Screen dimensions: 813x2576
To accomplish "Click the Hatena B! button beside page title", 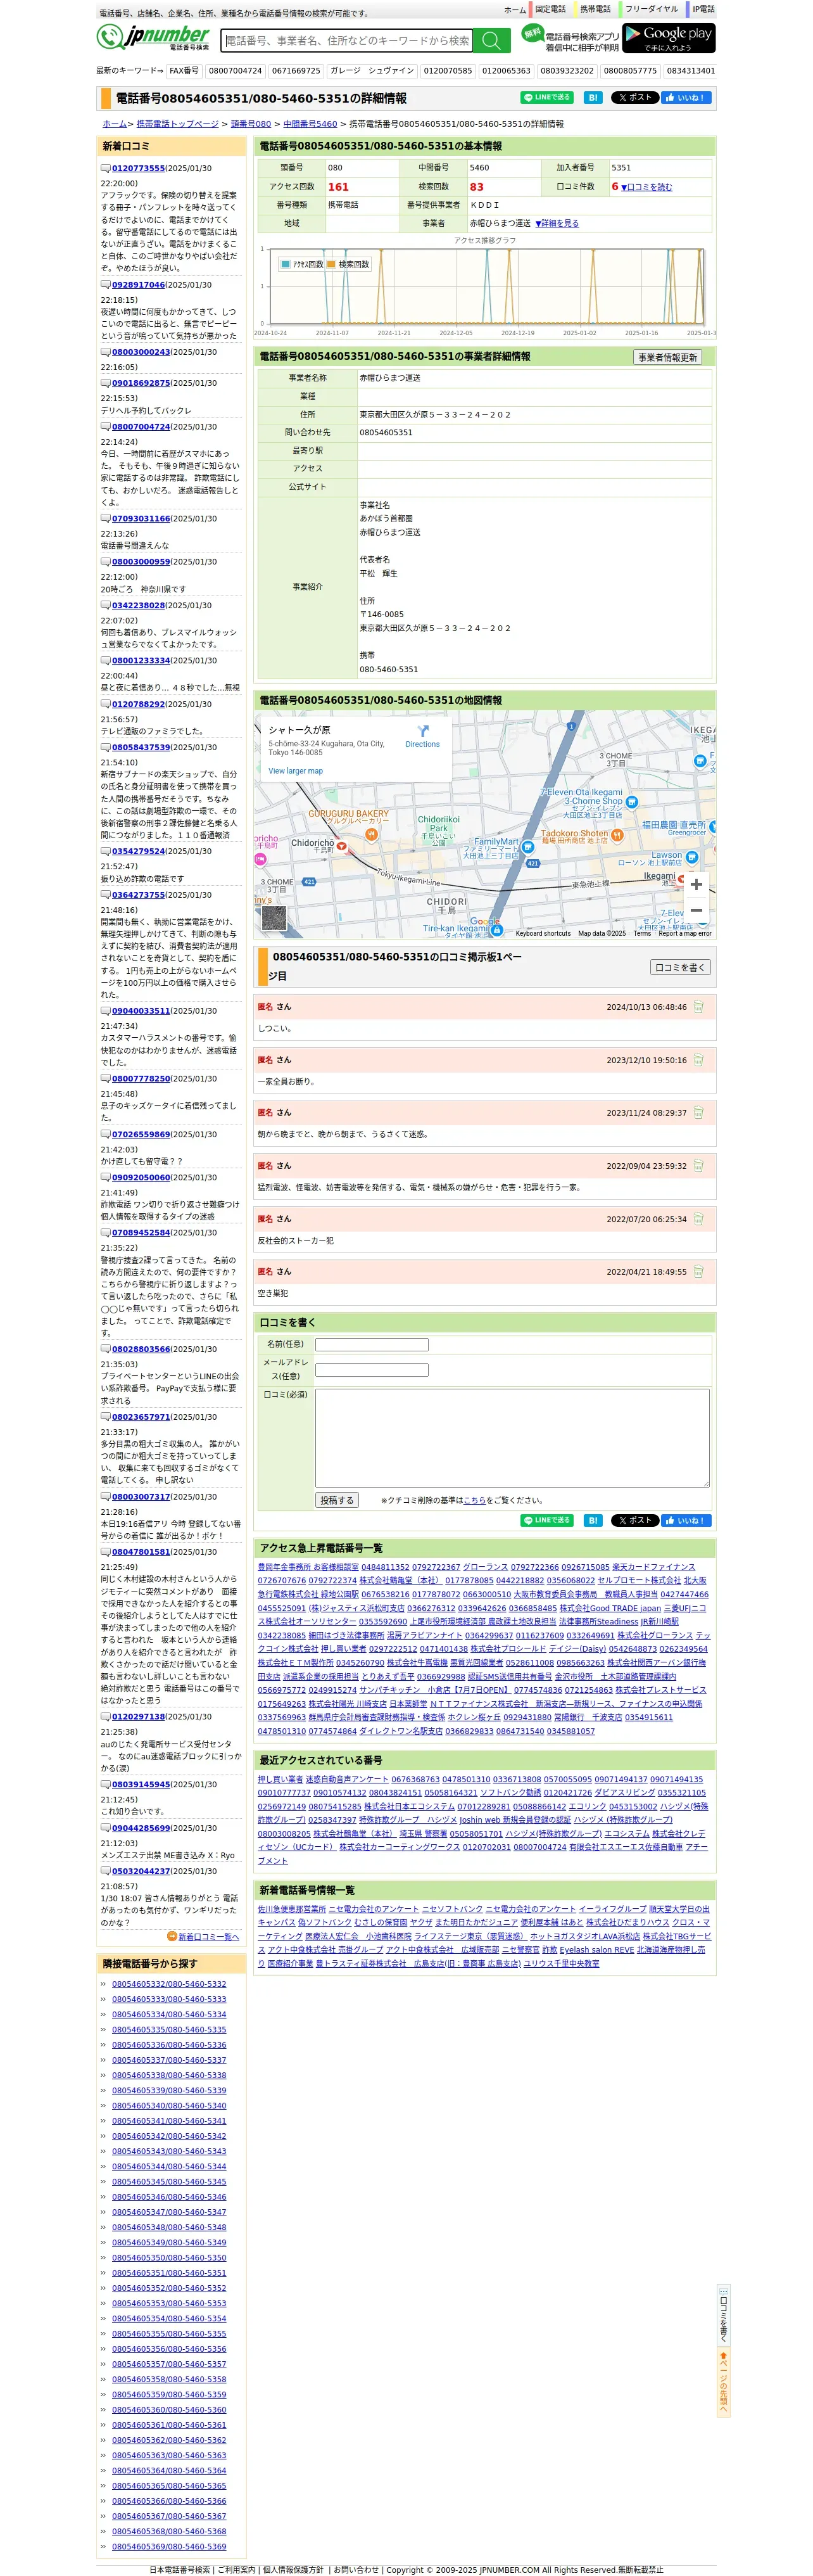I will coord(593,98).
